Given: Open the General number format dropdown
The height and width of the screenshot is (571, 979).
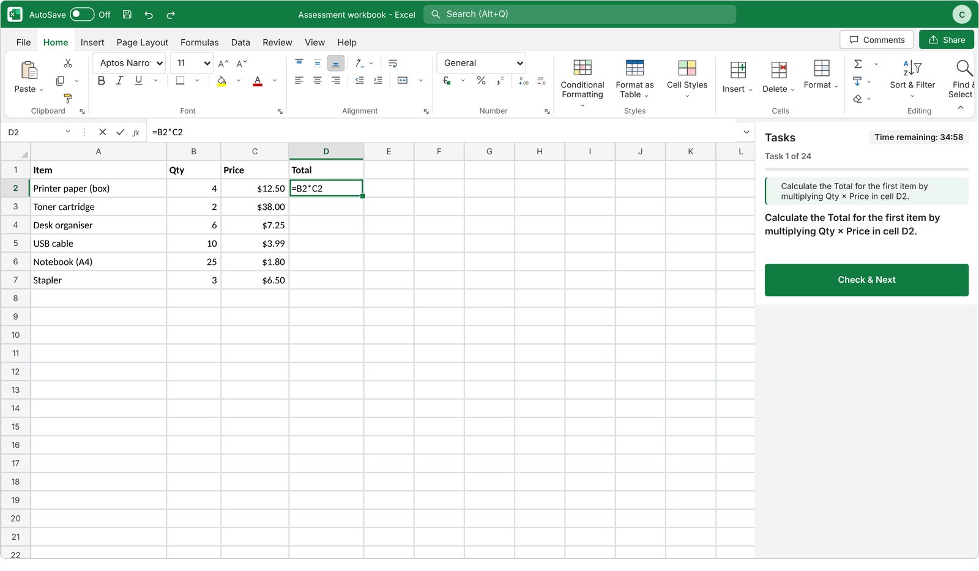Looking at the screenshot, I should click(x=481, y=63).
